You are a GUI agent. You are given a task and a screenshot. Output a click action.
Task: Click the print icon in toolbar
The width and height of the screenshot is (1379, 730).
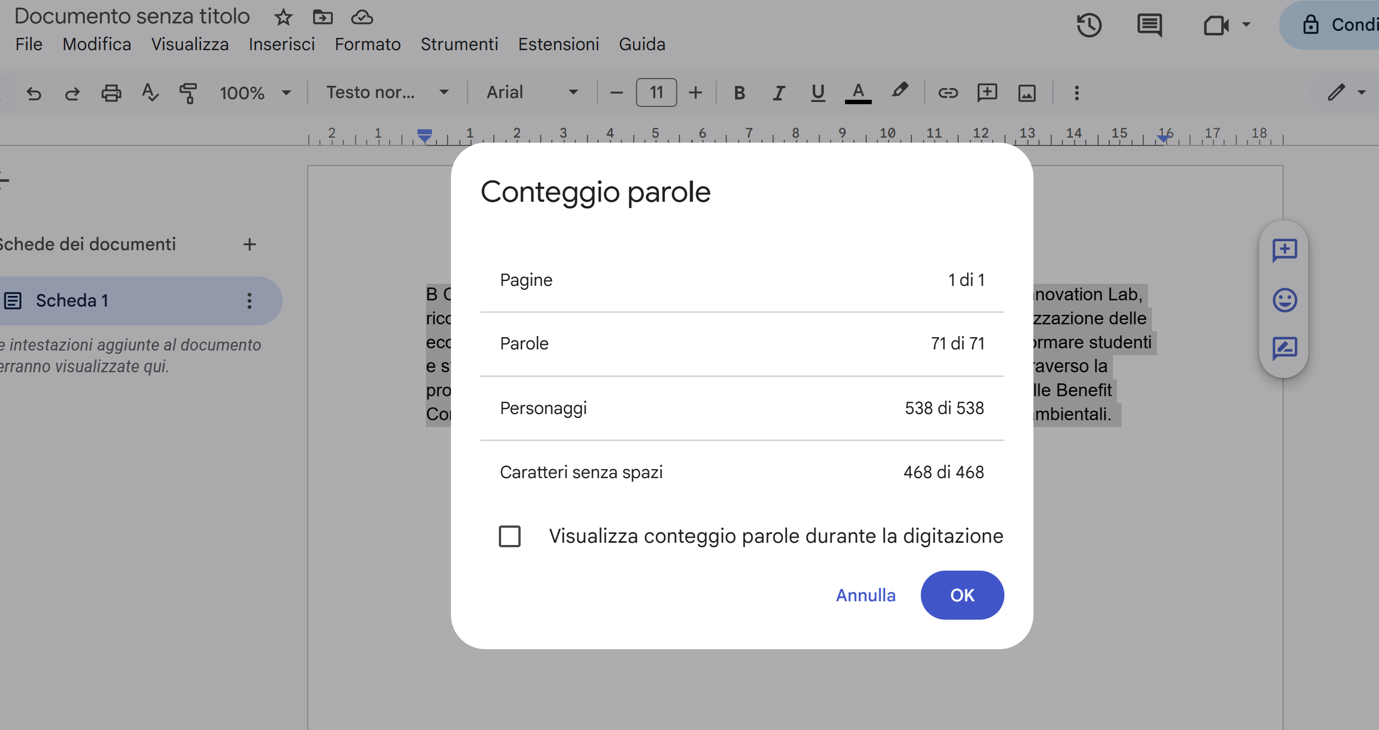[x=111, y=93]
